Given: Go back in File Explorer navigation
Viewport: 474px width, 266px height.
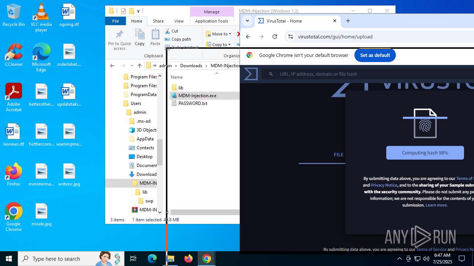Looking at the screenshot, I should point(112,66).
